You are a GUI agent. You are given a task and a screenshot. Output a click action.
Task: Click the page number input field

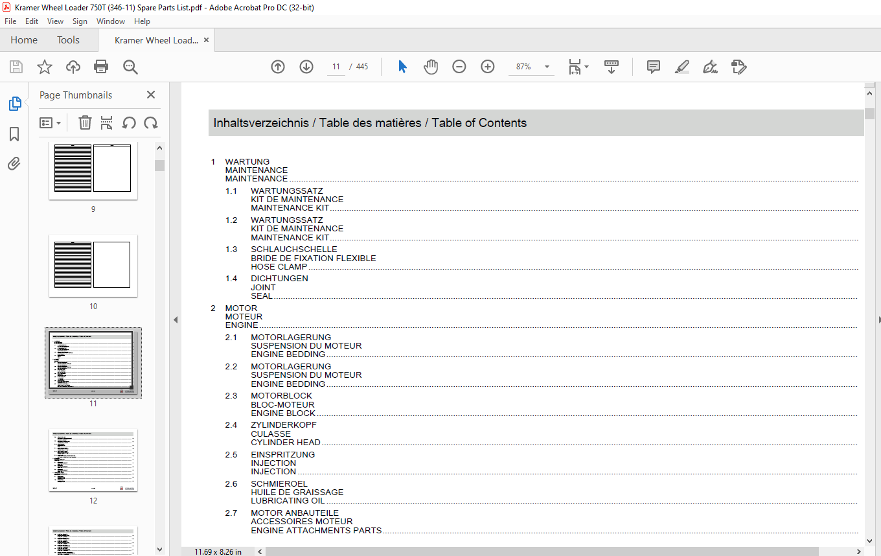(336, 67)
